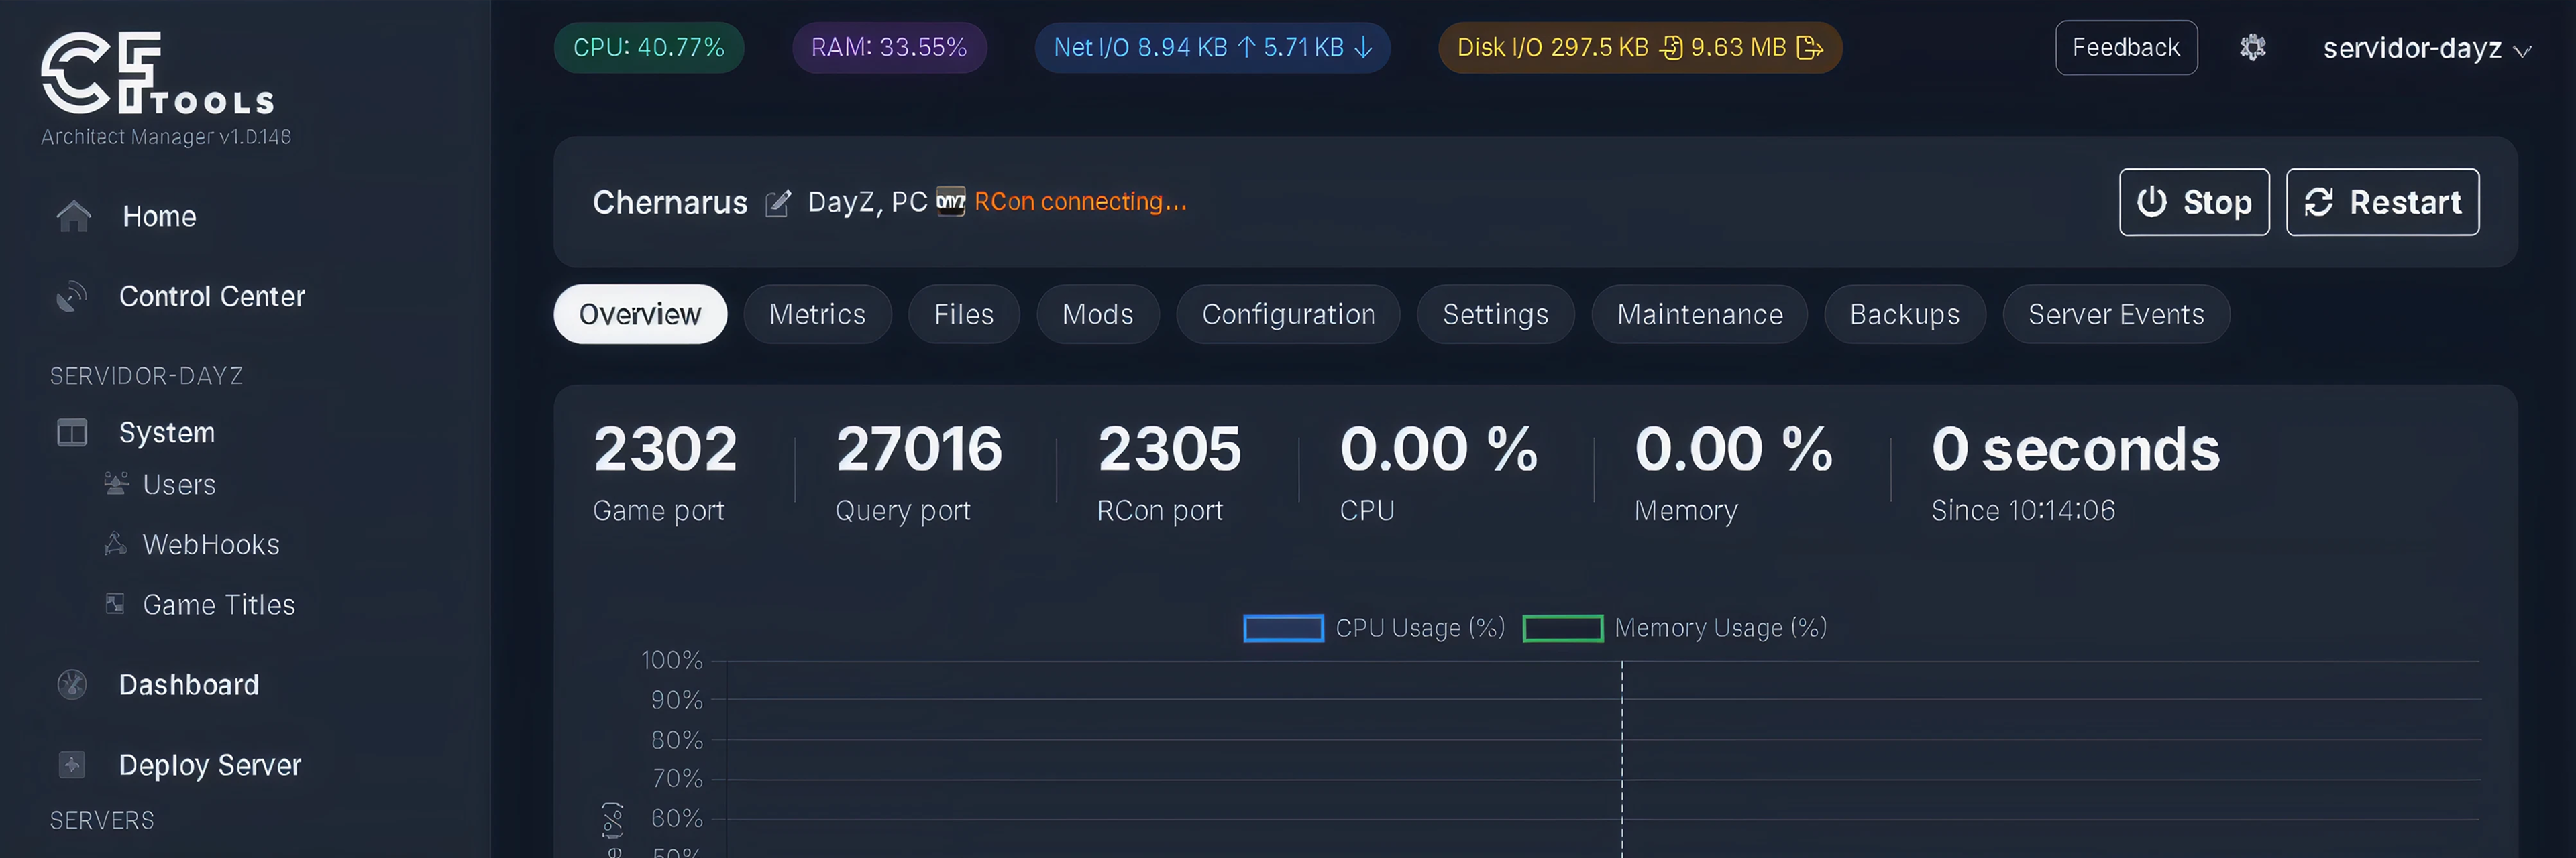This screenshot has height=858, width=2576.
Task: Open the Configuration tab
Action: pos(1288,314)
